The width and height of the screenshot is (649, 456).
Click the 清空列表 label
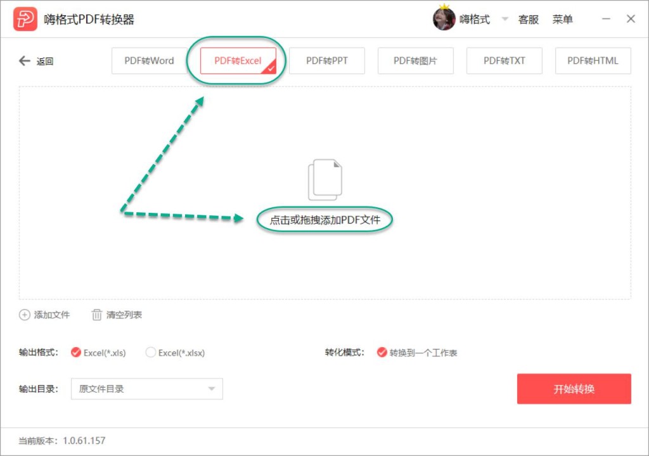[x=124, y=315]
